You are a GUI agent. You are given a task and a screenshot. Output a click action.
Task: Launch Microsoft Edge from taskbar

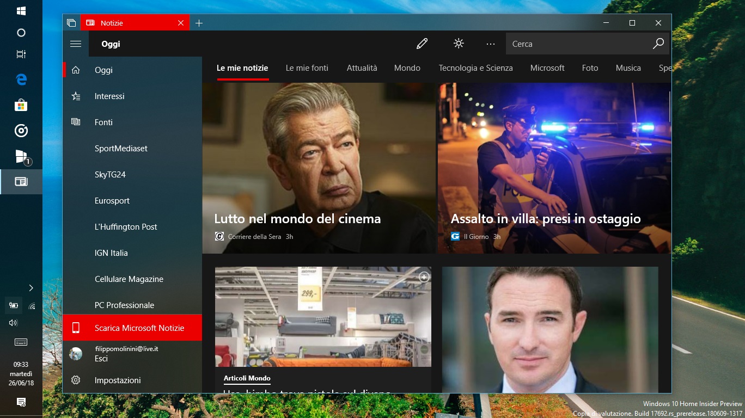21,79
